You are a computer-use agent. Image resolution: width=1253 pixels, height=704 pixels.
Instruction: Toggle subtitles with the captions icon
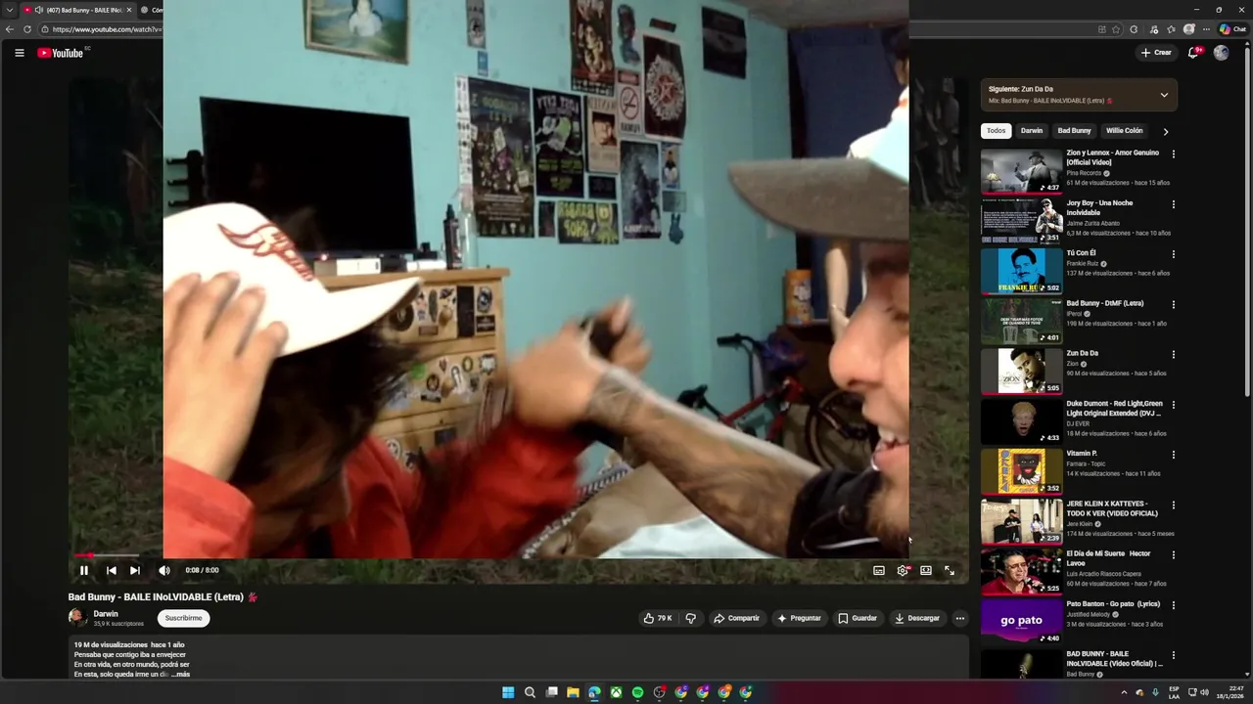(879, 570)
